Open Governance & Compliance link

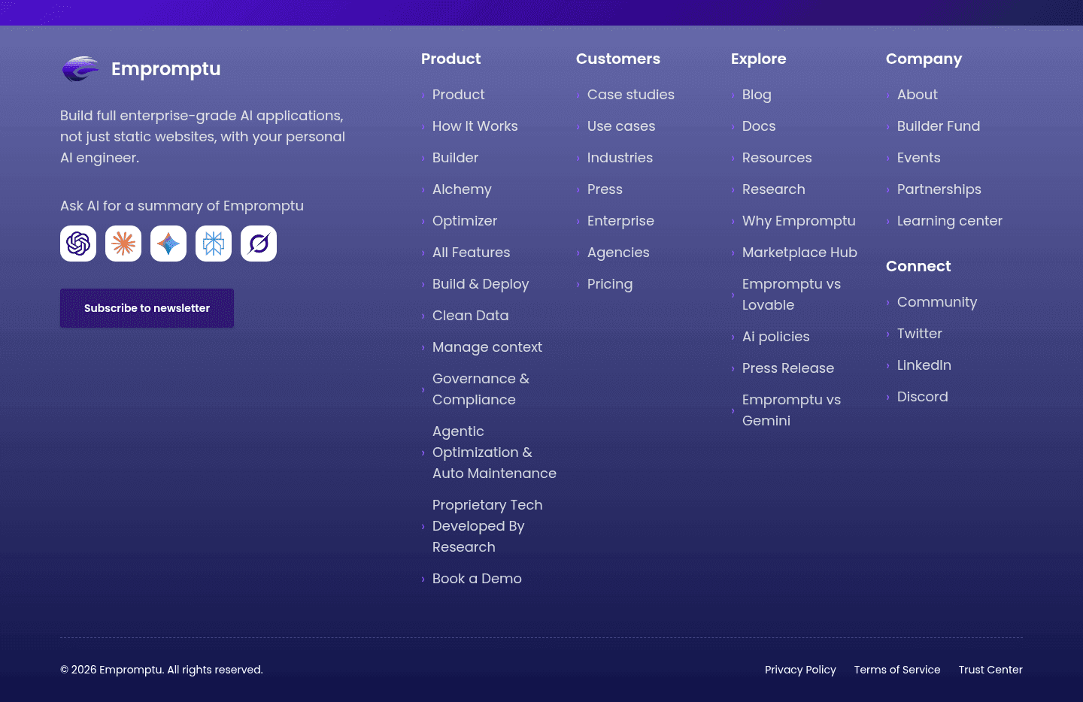[x=481, y=389]
